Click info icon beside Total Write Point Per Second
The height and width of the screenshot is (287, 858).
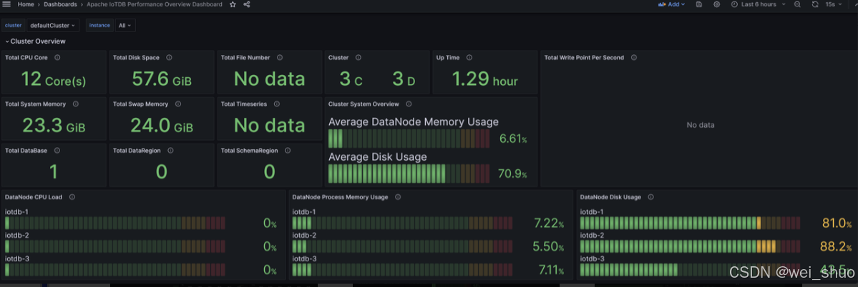[633, 58]
